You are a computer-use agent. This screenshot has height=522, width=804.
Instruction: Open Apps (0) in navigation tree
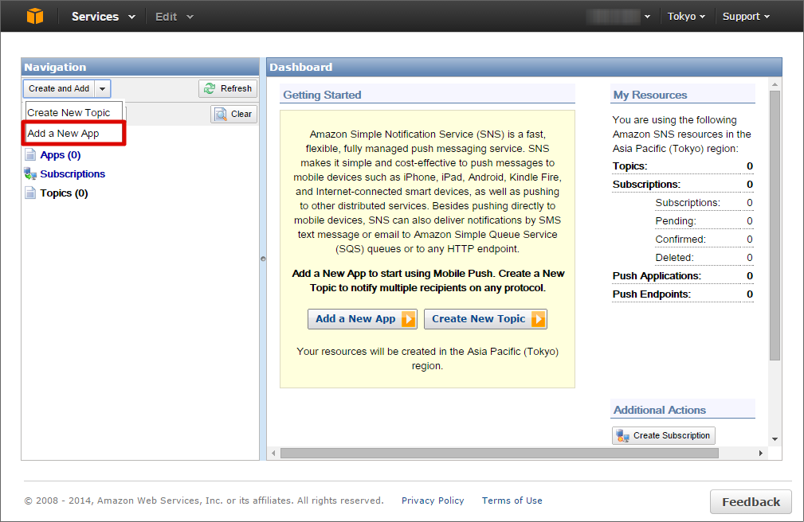[61, 154]
